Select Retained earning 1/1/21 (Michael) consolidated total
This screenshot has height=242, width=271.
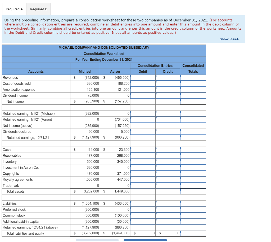193,114
